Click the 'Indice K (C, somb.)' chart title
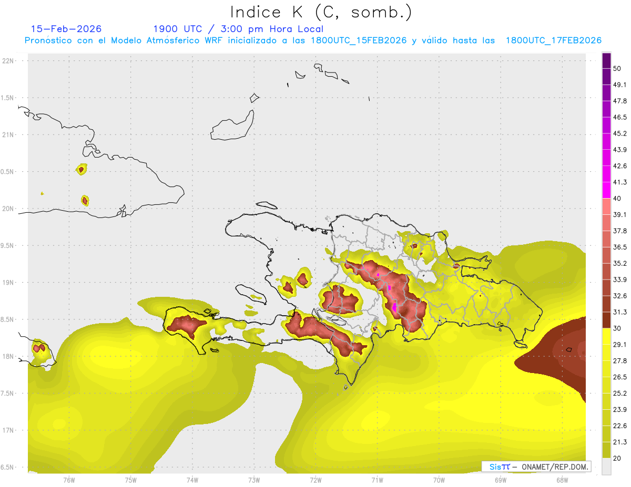The image size is (631, 487). point(321,12)
